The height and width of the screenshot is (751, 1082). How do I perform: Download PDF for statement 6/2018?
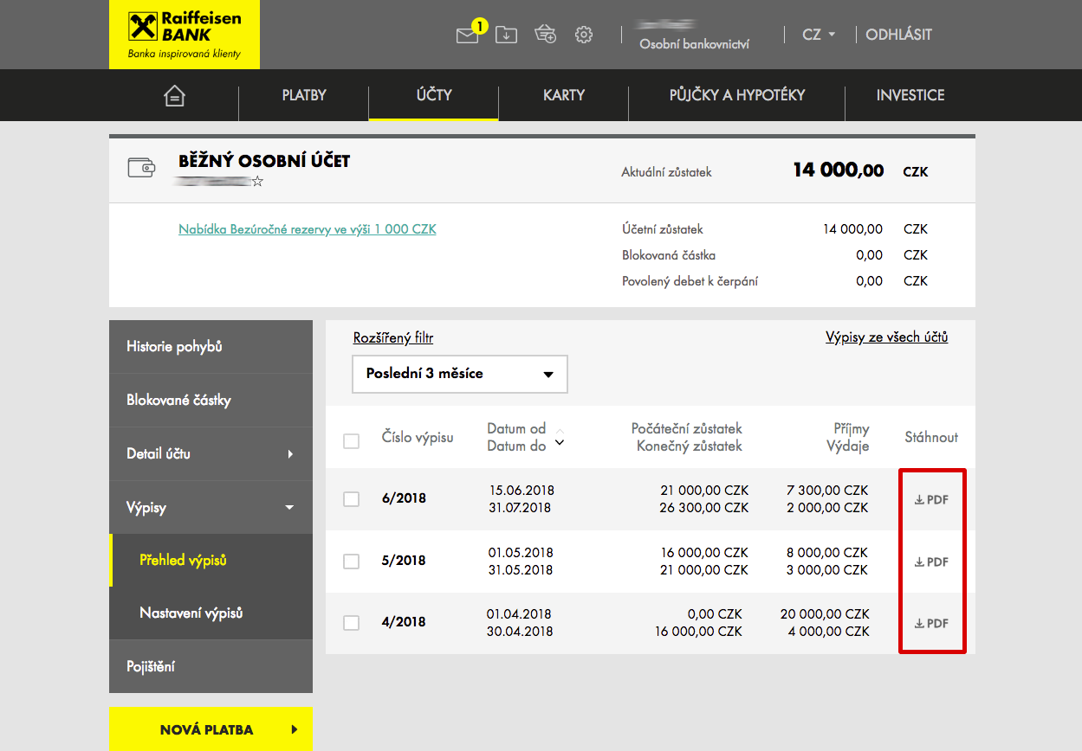(931, 499)
